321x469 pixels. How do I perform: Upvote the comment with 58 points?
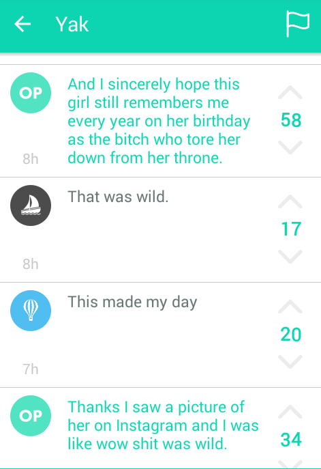click(x=290, y=92)
